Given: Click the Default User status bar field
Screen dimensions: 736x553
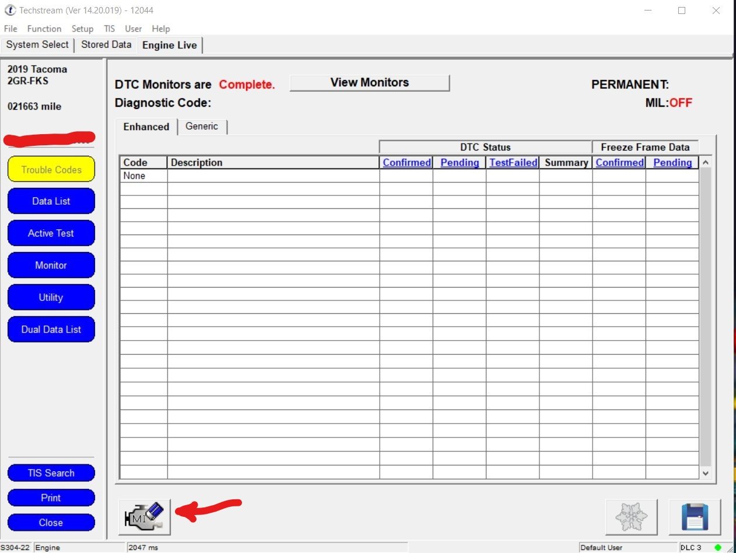Looking at the screenshot, I should 628,548.
